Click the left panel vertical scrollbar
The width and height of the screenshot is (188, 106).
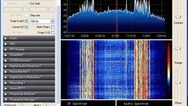click(58, 55)
